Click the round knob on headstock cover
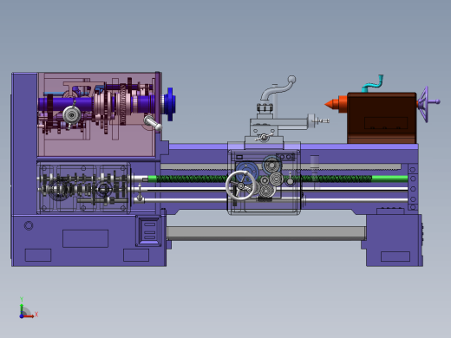The image size is (451, 338). [x=71, y=115]
